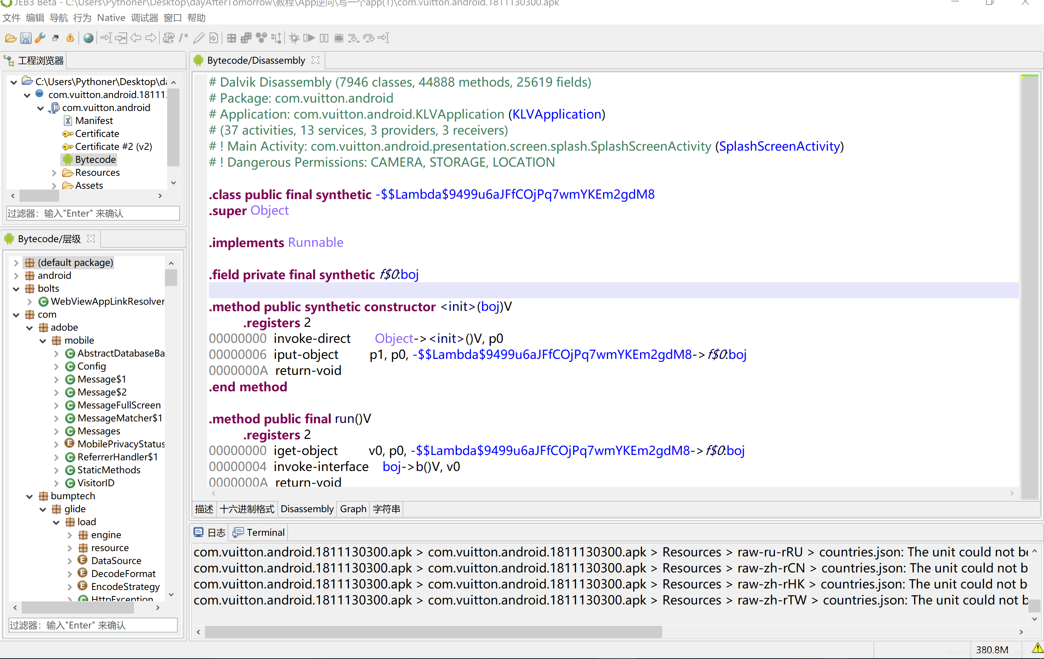Click the warning triangle in status bar
This screenshot has height=659, width=1044.
(x=1037, y=649)
